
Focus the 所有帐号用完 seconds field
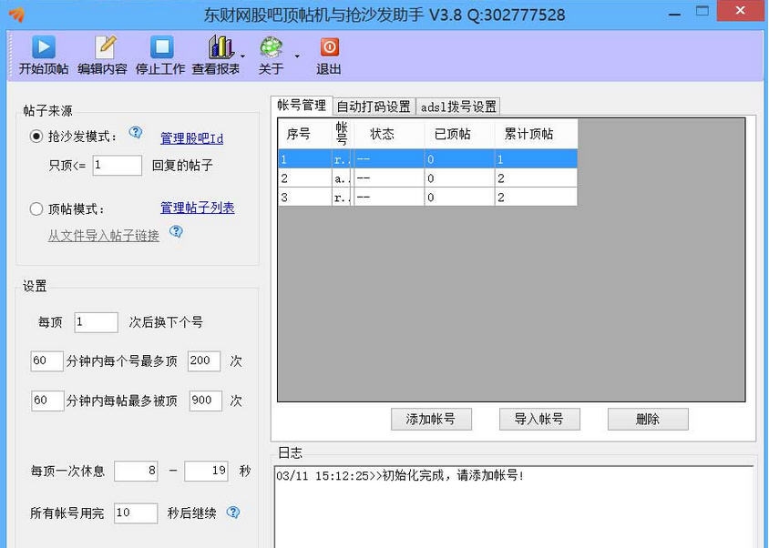pyautogui.click(x=136, y=513)
